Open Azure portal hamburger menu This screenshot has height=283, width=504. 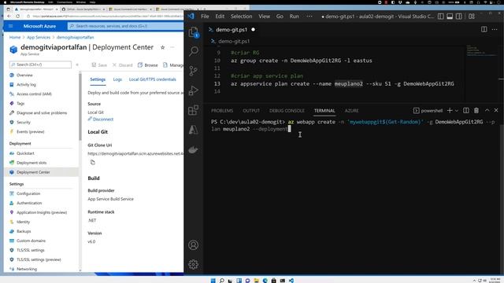(x=10, y=26)
